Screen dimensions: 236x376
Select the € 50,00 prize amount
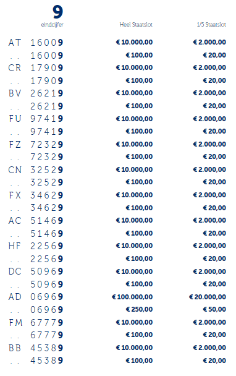pyautogui.click(x=214, y=310)
